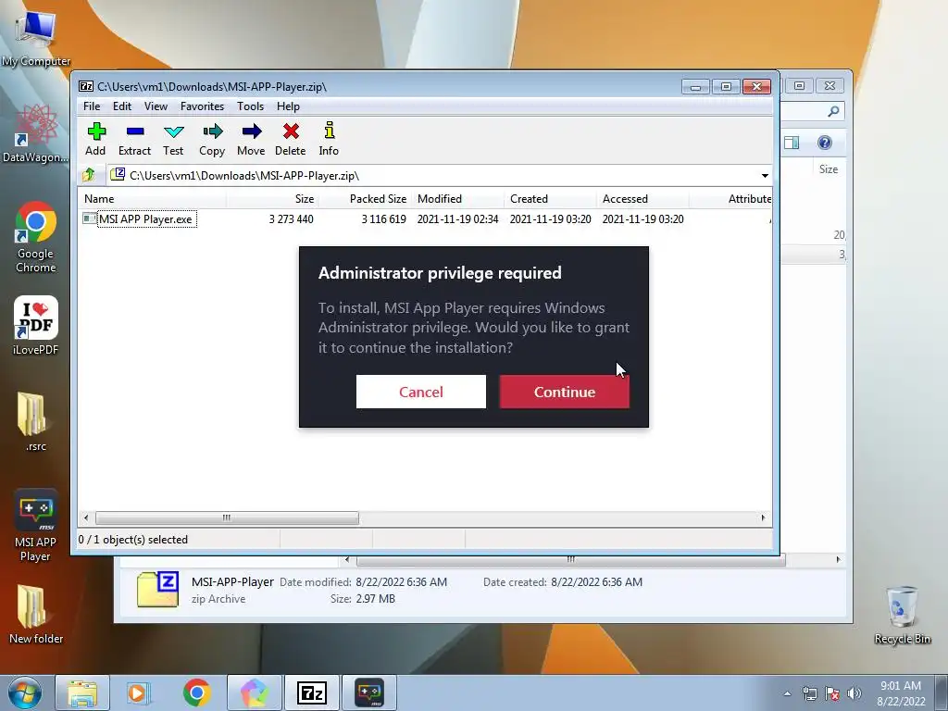
Task: Open pinned colorful app on taskbar
Action: coord(255,692)
